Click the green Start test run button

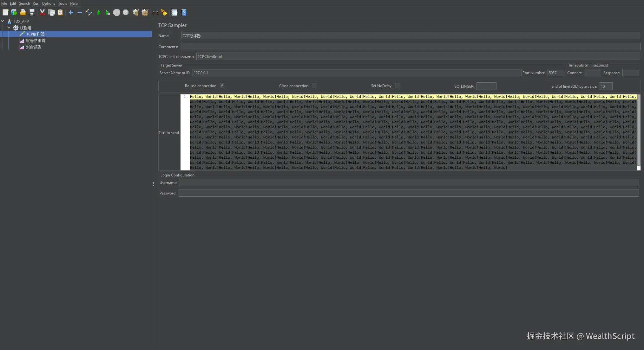tap(99, 13)
